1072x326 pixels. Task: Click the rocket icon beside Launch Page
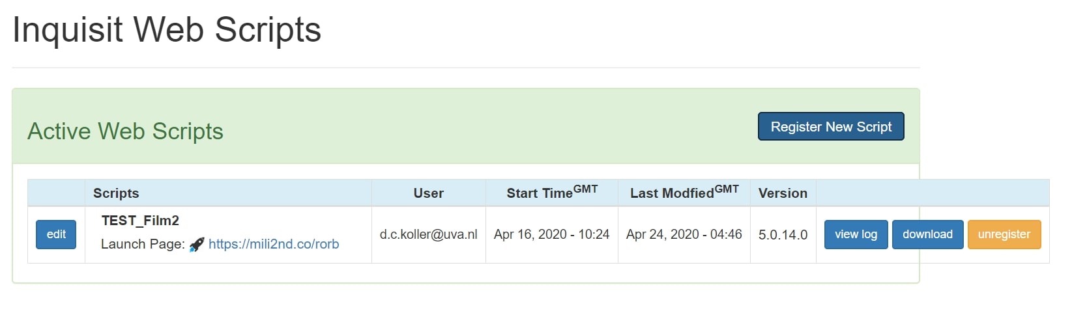point(196,245)
